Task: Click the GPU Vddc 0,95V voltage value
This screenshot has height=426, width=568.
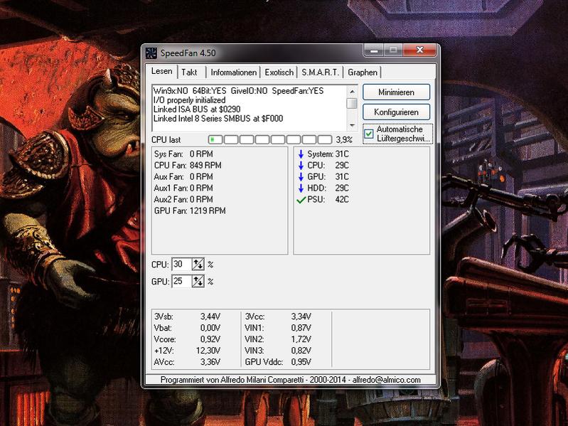Action: (301, 362)
